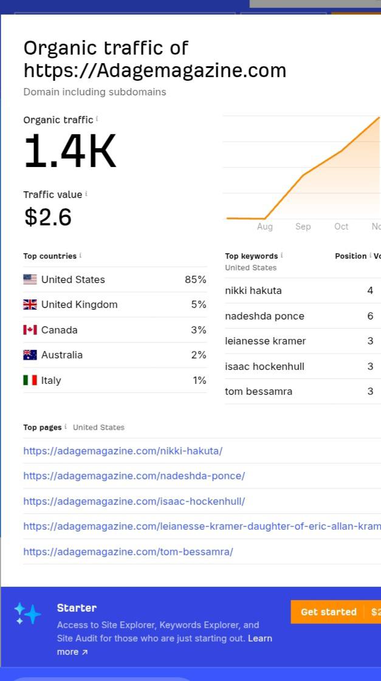
Task: Click info icon beside Top pages
Action: pos(66,427)
